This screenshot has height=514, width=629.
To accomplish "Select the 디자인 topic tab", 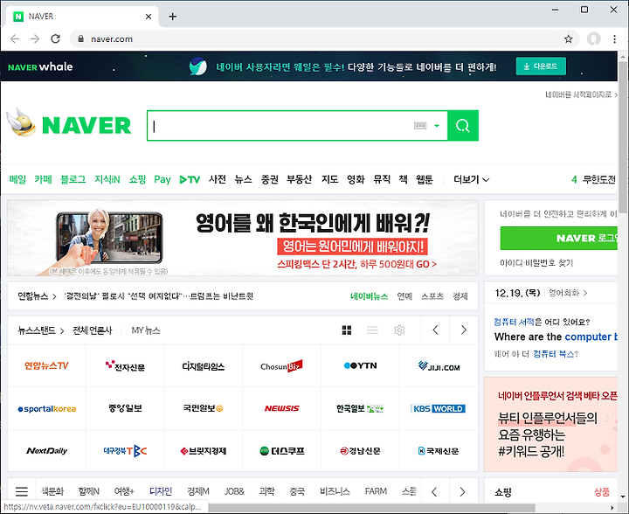I will click(161, 491).
